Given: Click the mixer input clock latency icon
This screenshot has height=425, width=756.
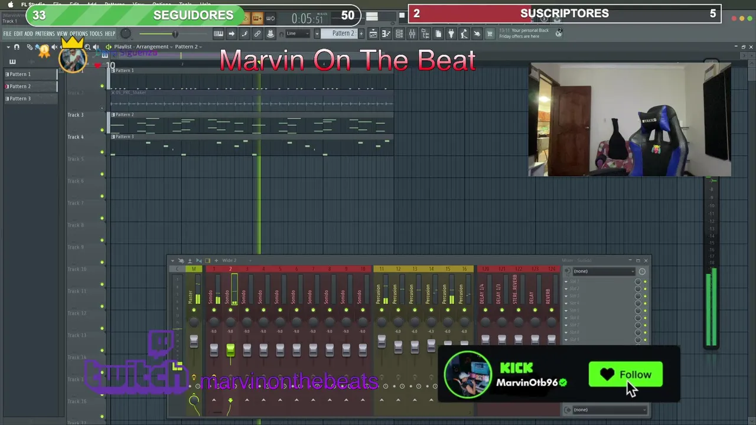Looking at the screenshot, I should click(642, 271).
